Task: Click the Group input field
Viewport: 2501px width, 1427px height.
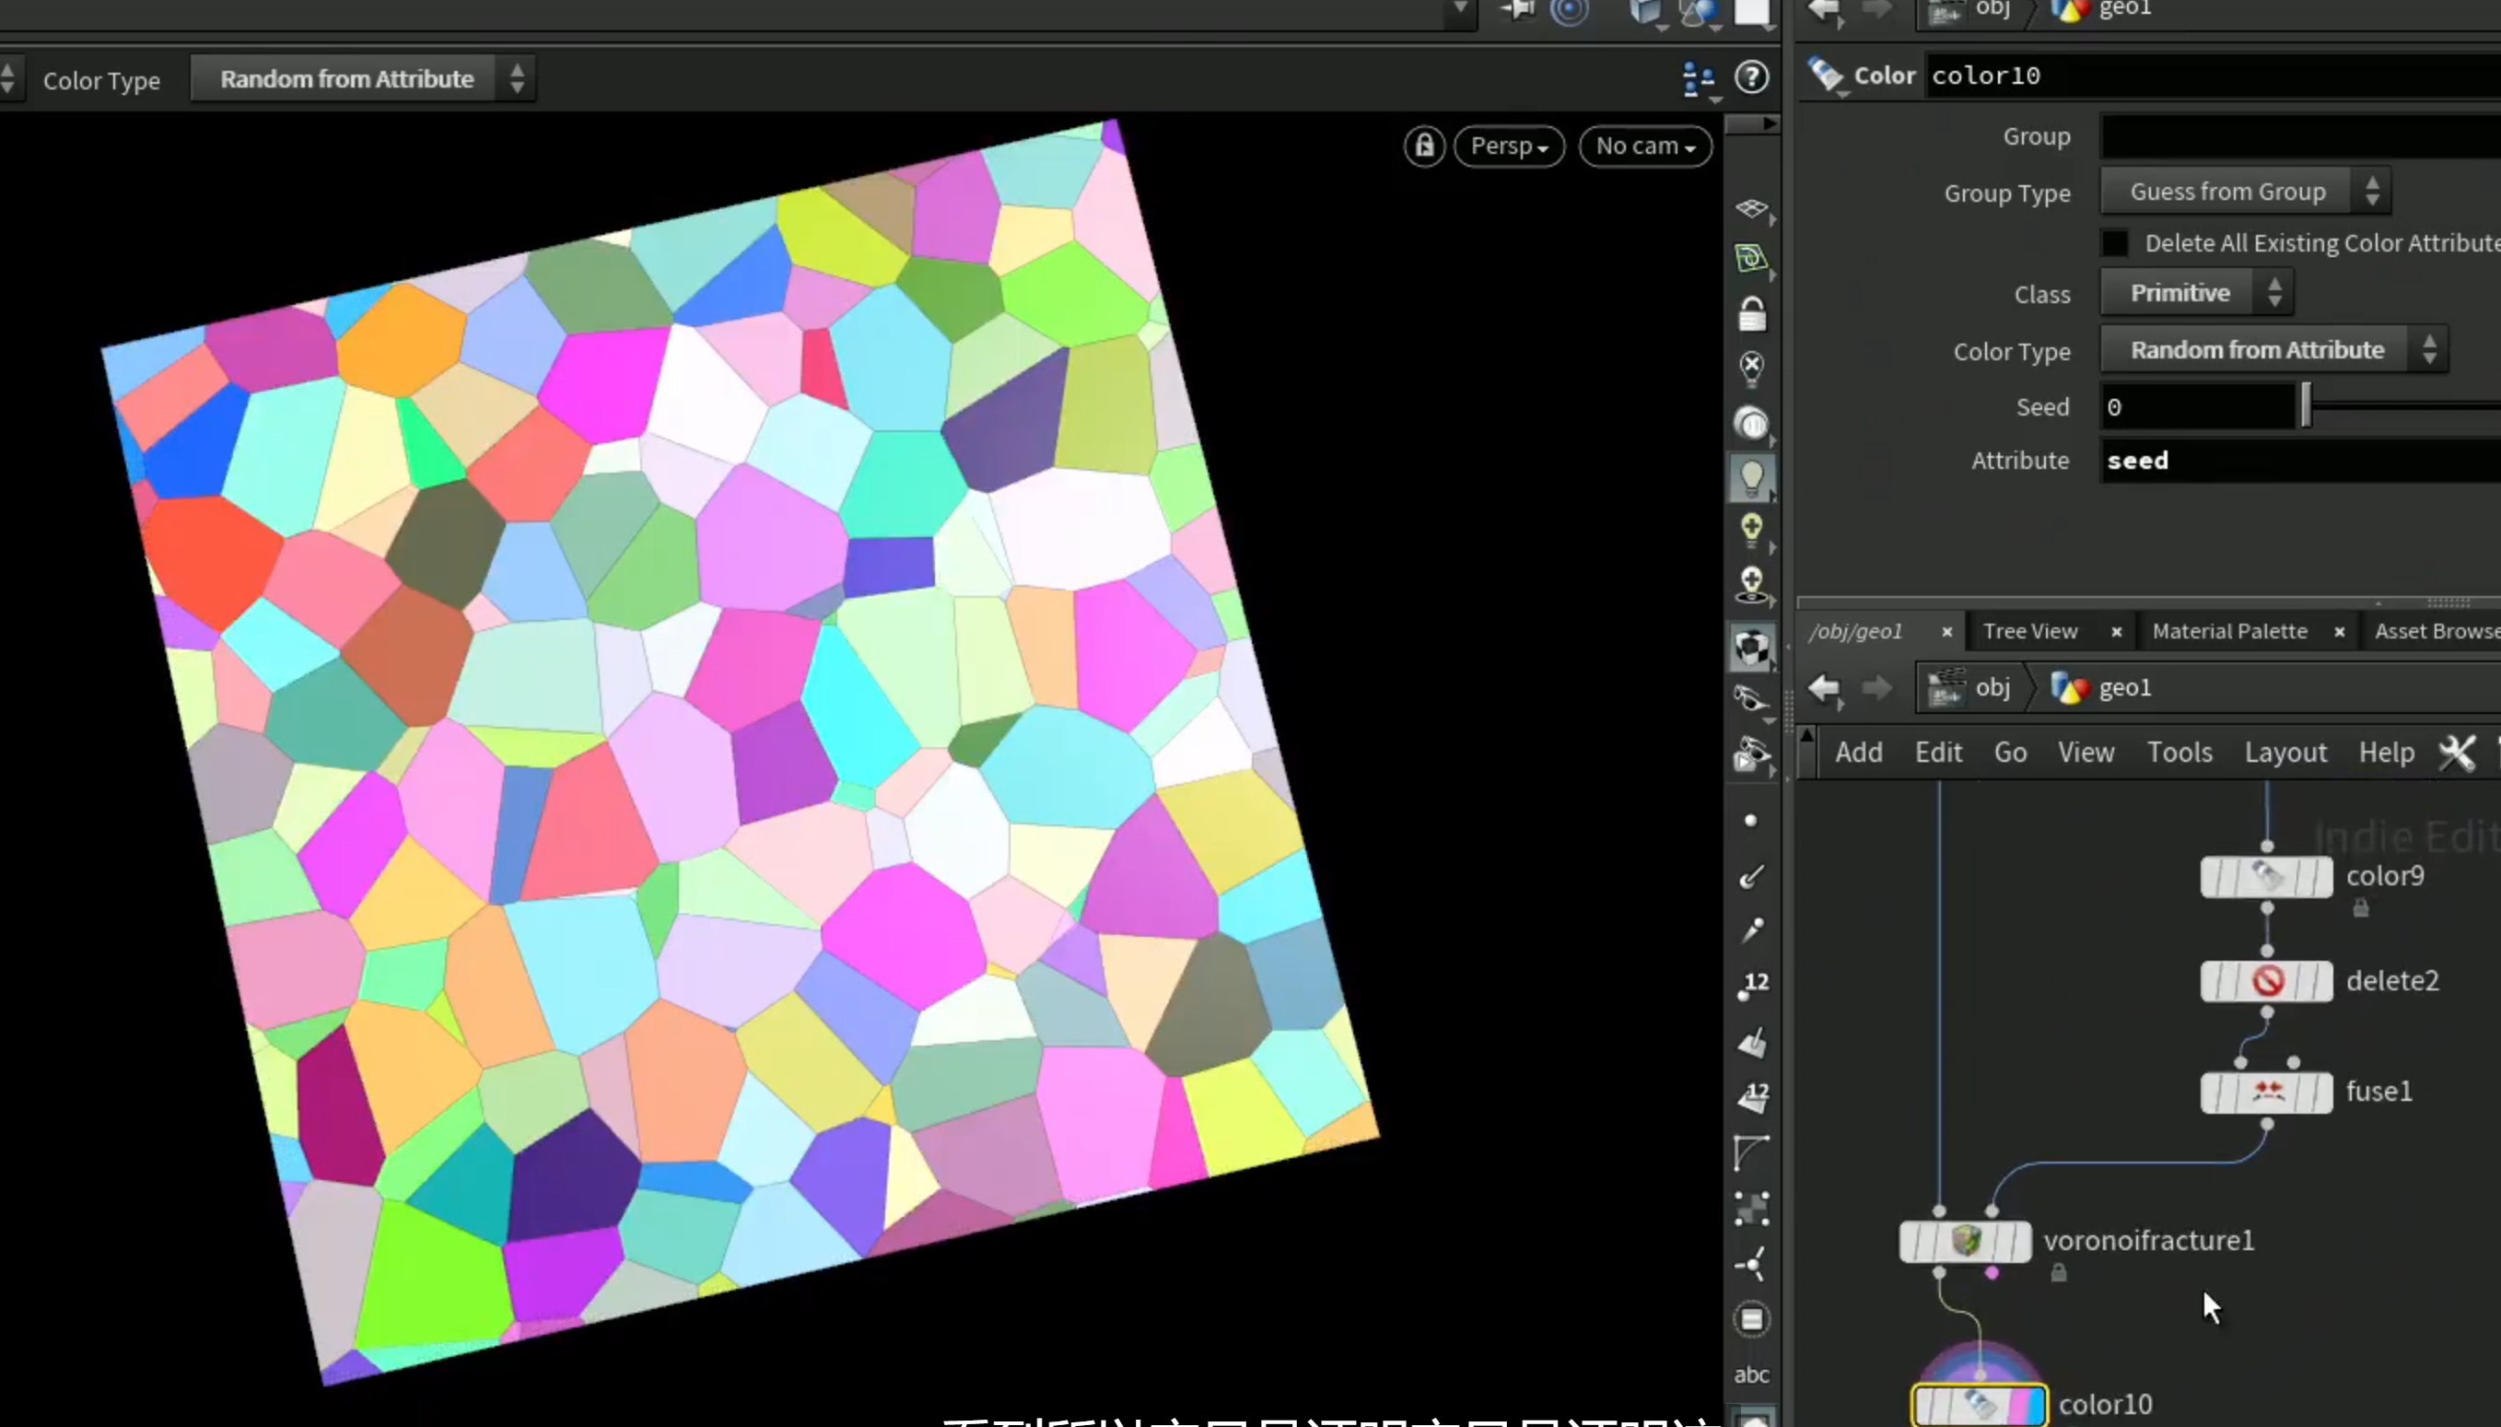Action: [x=2300, y=136]
